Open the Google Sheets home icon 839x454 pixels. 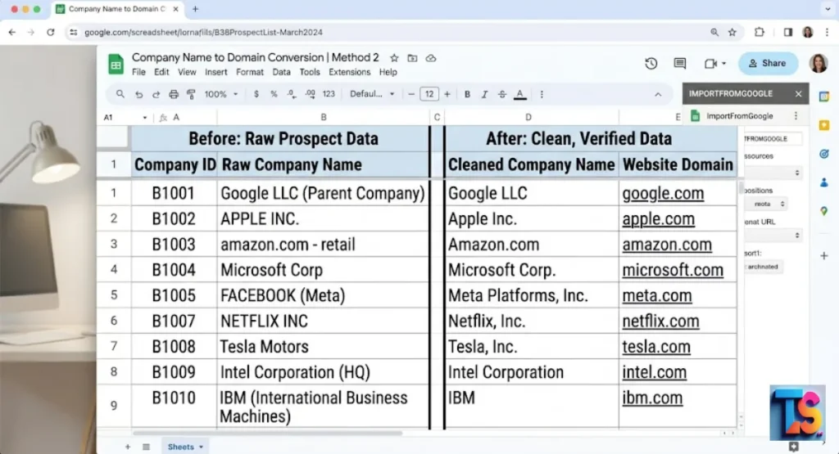tap(116, 64)
